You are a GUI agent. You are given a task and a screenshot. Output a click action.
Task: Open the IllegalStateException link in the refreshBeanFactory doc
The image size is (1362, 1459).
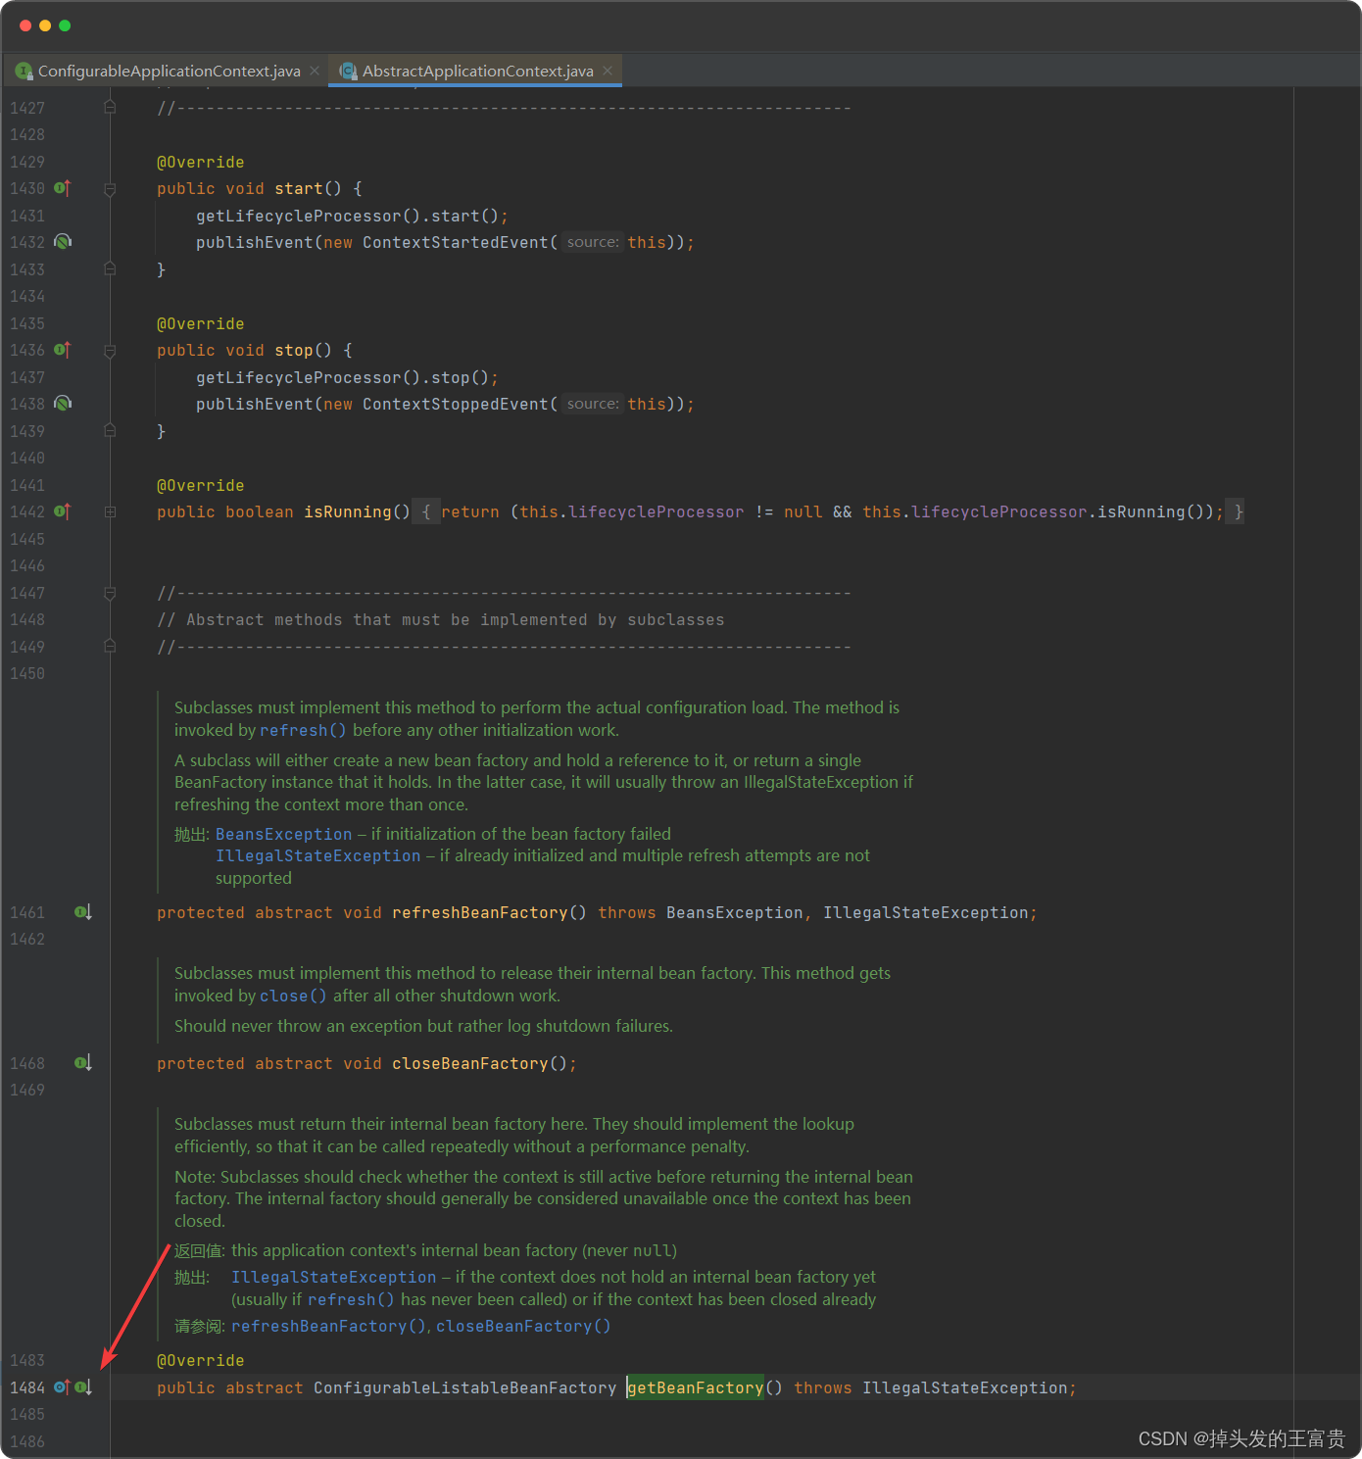point(317,855)
